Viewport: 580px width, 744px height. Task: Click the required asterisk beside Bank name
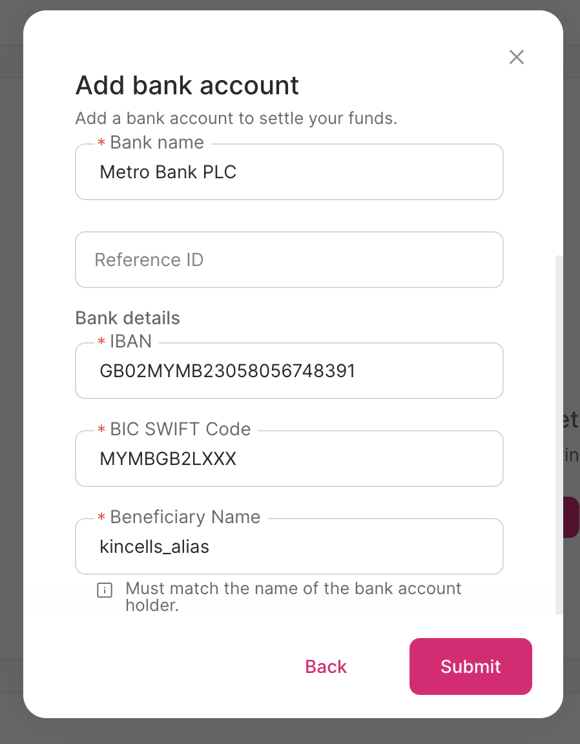(x=101, y=143)
